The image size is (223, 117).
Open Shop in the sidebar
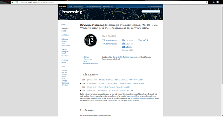[63, 66]
